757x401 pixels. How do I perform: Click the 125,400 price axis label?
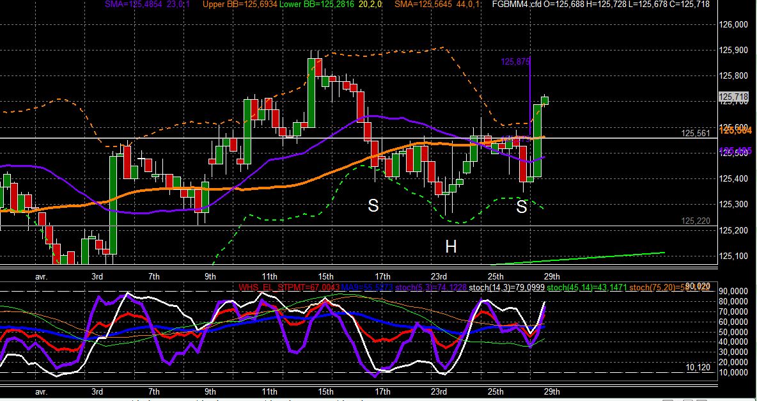733,179
